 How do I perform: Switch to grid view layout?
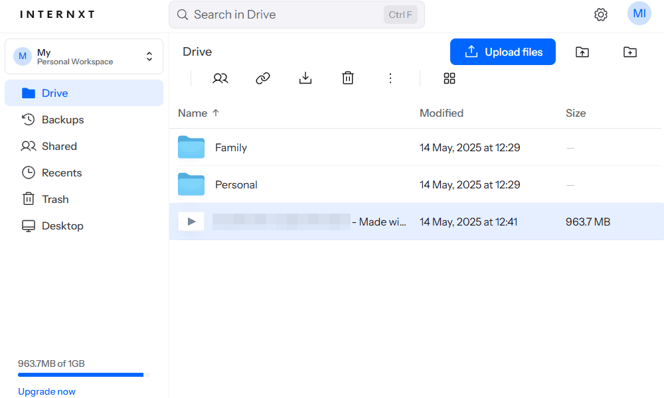[450, 78]
